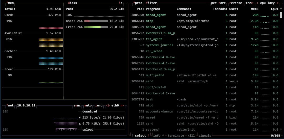This screenshot has height=139, width=284.
Task: Toggle the io mode in disks panel
Action: point(120,3)
